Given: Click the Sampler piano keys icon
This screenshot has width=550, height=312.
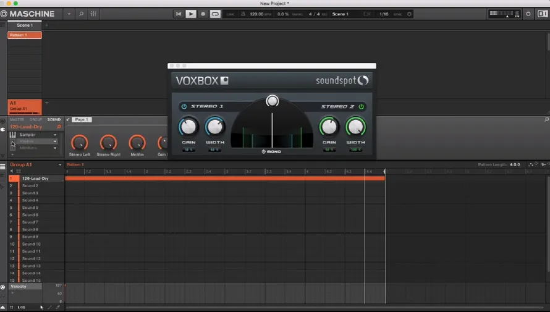Looking at the screenshot, I should point(12,135).
